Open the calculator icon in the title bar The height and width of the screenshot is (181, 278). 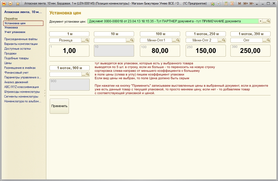coord(226,4)
